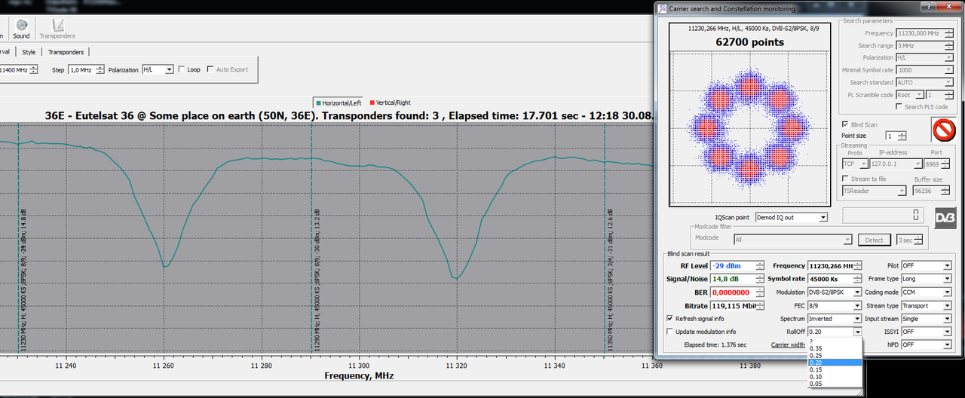Select 0.25 in RollOff list

click(x=835, y=355)
